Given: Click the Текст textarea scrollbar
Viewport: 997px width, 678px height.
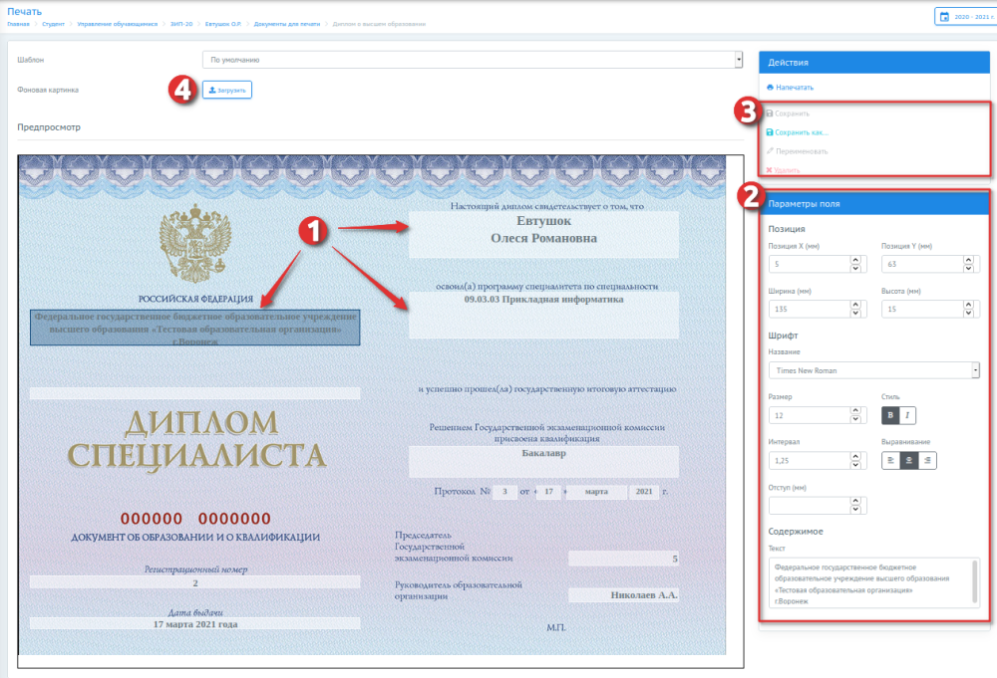Looking at the screenshot, I should coord(975,582).
